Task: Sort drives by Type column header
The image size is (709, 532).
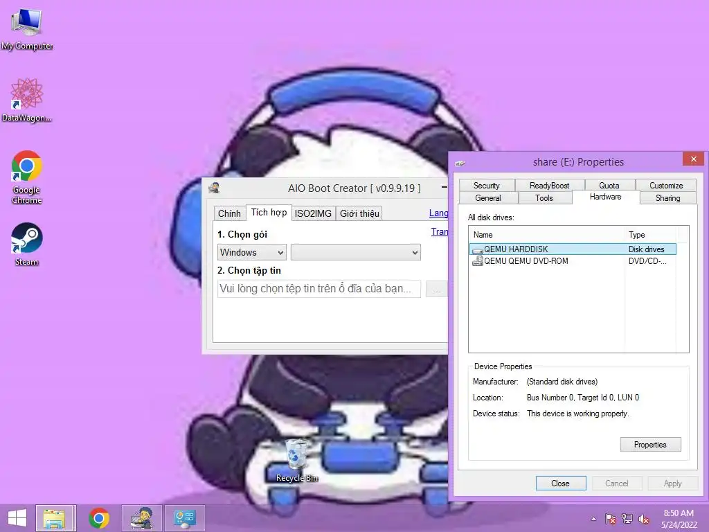Action: [649, 235]
